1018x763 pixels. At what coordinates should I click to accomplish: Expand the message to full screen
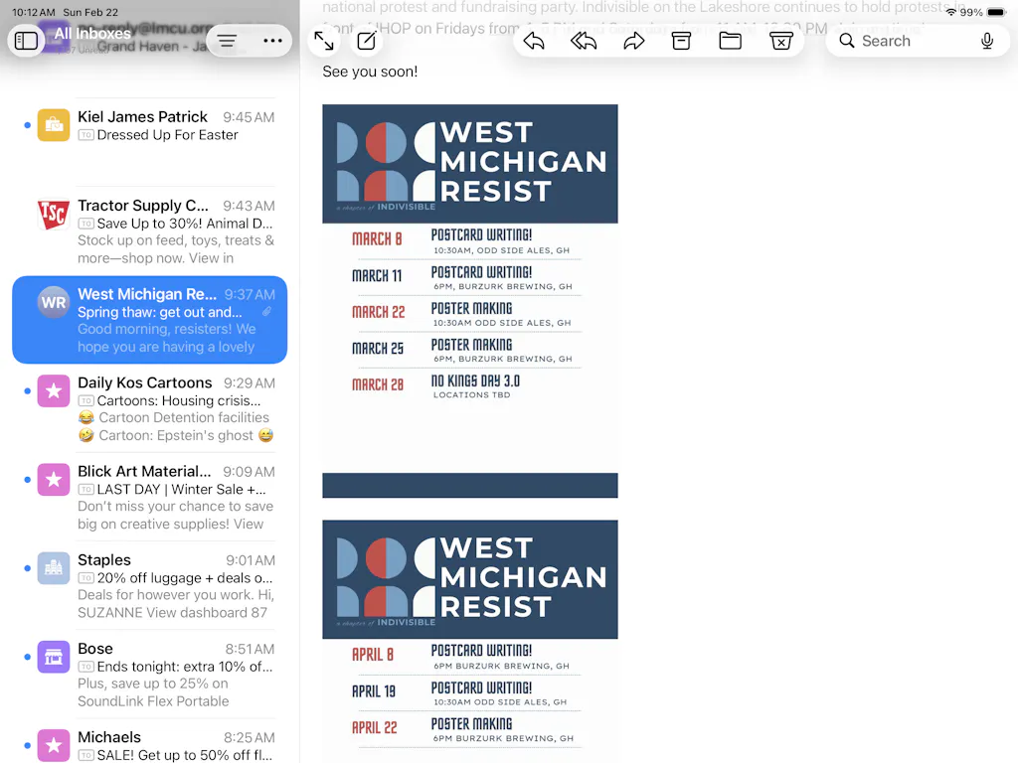coord(324,41)
